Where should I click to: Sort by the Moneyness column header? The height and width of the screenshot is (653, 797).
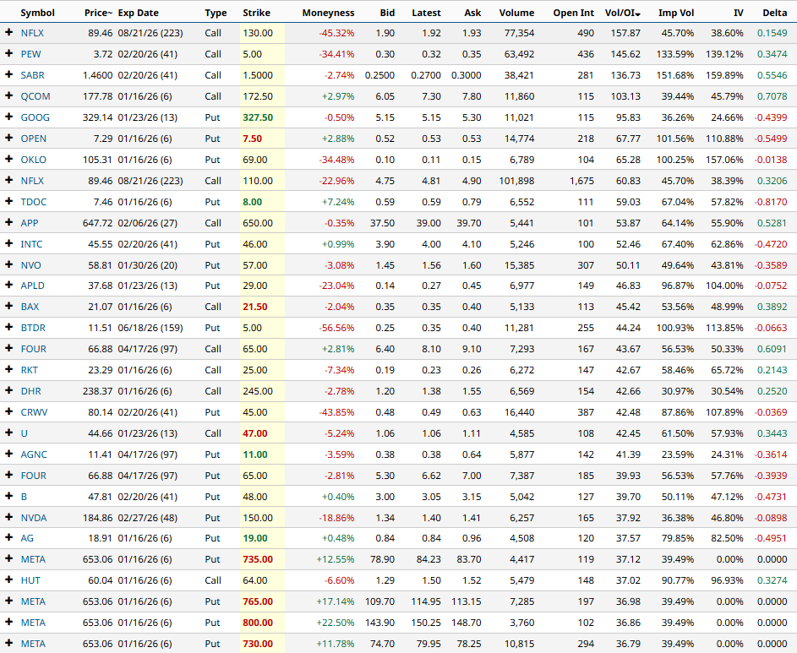(x=329, y=13)
